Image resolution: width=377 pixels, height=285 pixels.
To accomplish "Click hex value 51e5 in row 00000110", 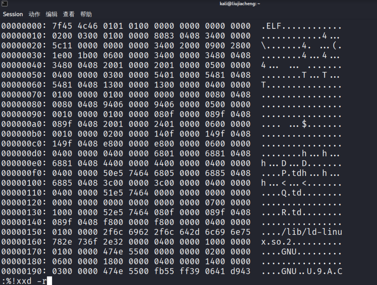I will pos(113,193).
